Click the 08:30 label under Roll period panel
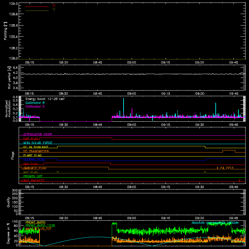The height and width of the screenshot is (249, 249). point(63,94)
